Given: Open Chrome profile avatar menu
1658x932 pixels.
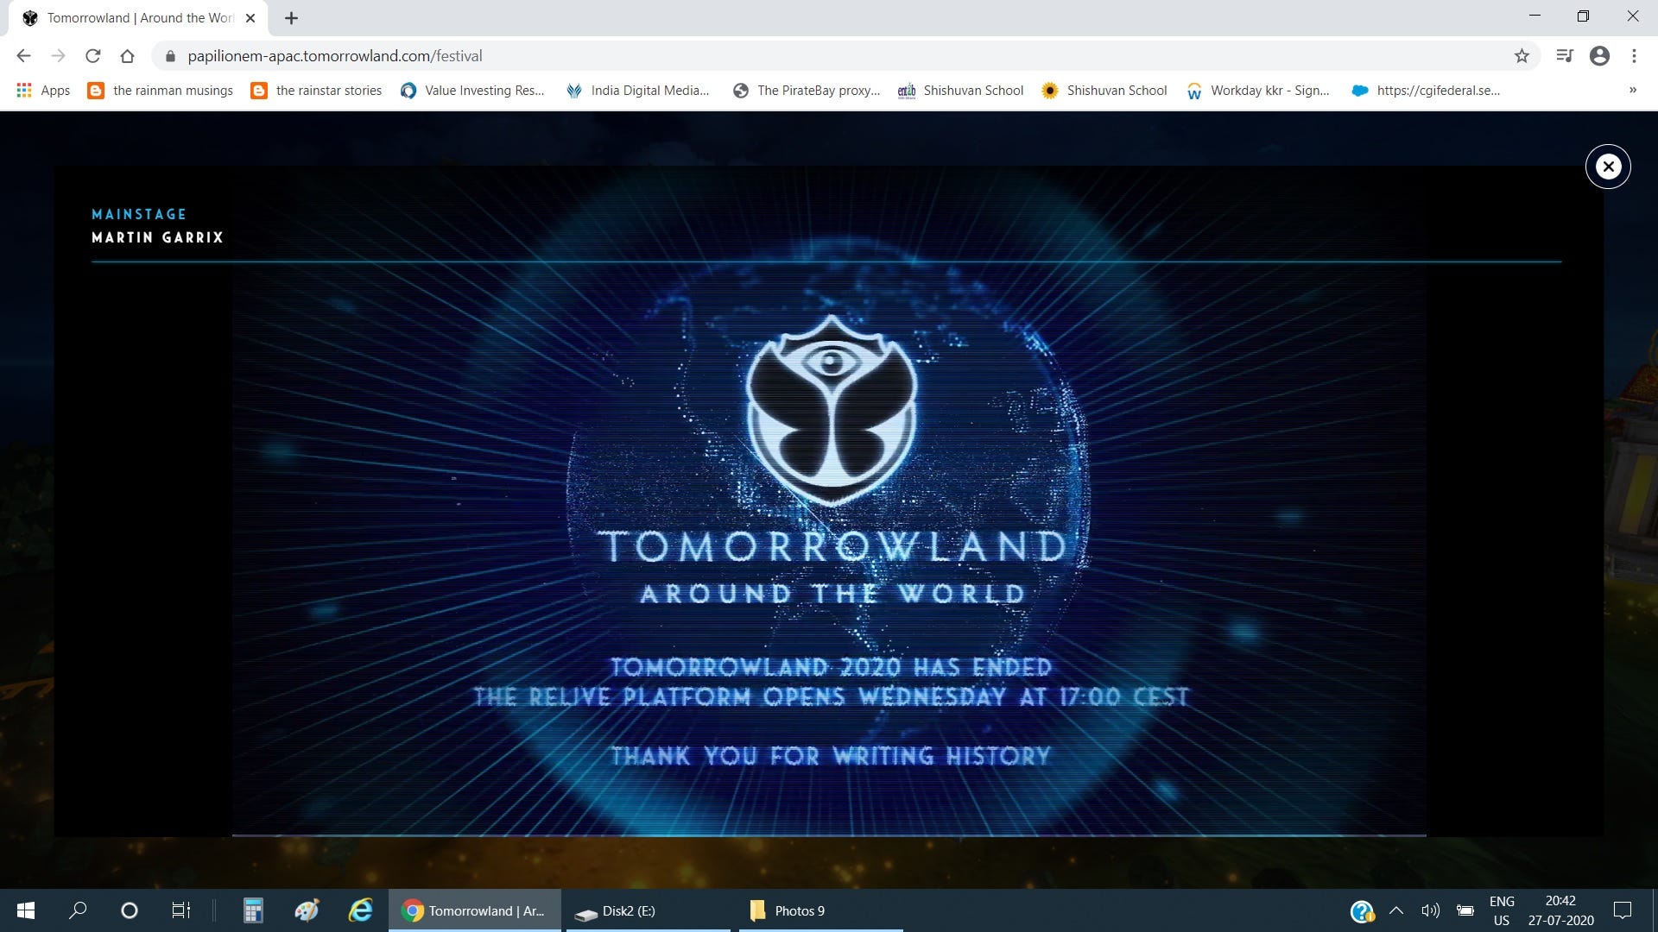Looking at the screenshot, I should 1599,56.
